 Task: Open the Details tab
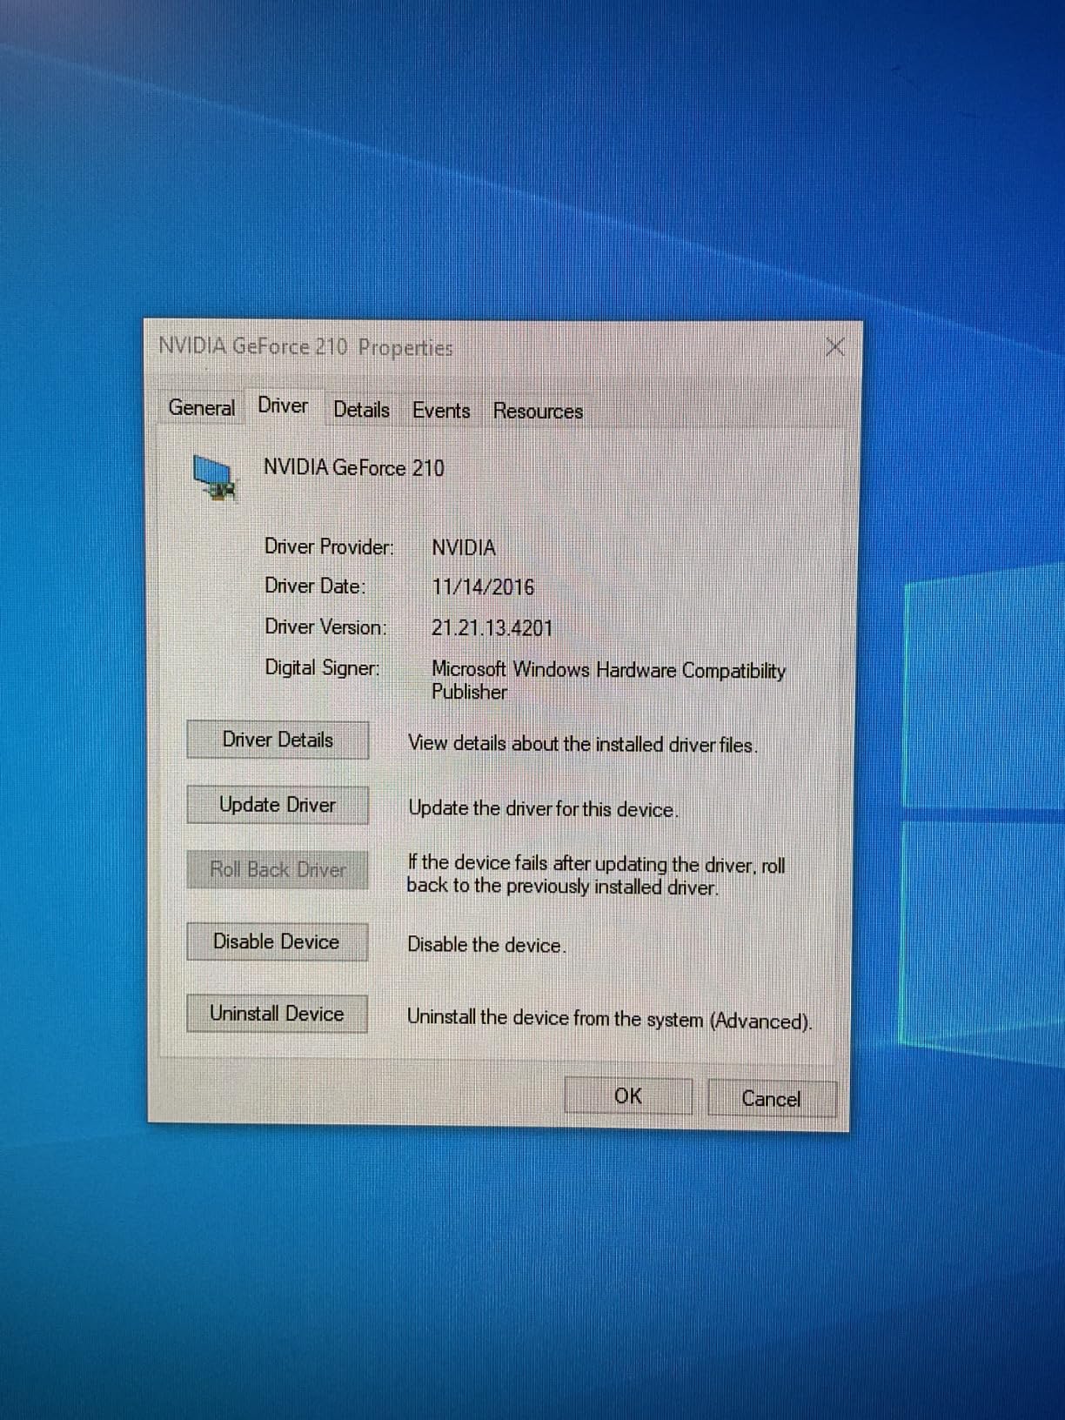(361, 410)
